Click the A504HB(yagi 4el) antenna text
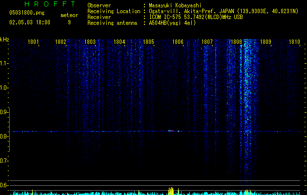 tap(172, 23)
